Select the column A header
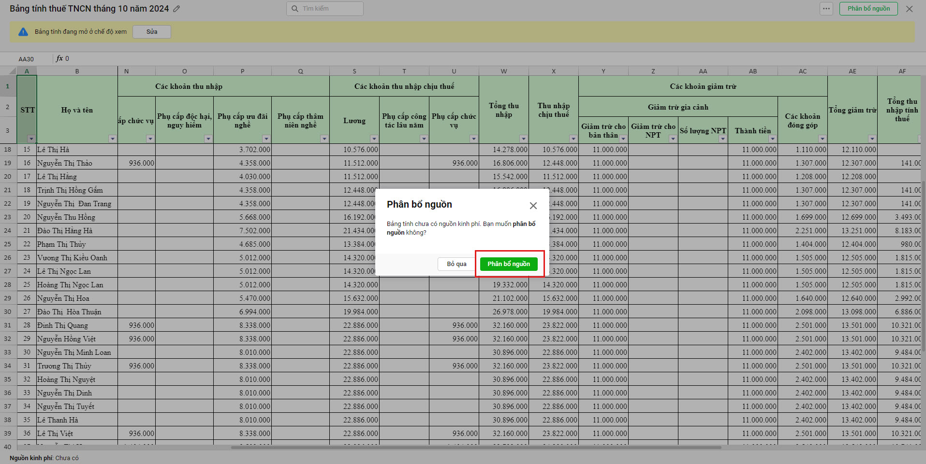 coord(27,71)
